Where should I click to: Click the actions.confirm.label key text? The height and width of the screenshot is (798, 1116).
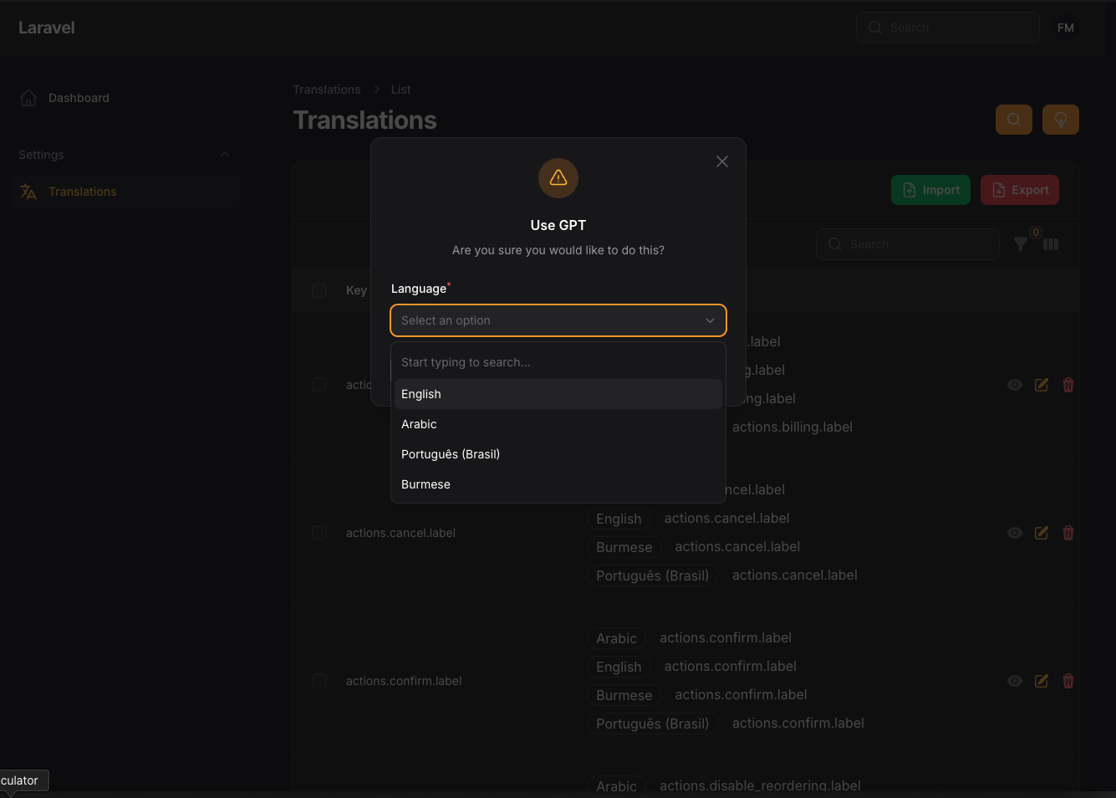point(404,681)
